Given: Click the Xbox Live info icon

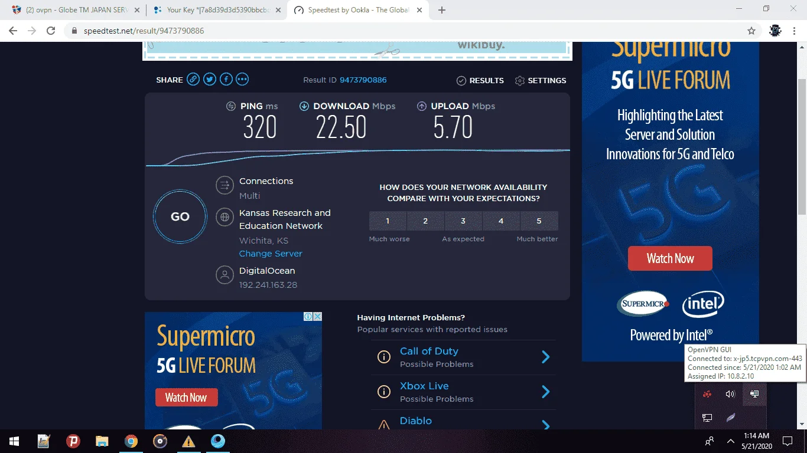Looking at the screenshot, I should click(x=384, y=392).
